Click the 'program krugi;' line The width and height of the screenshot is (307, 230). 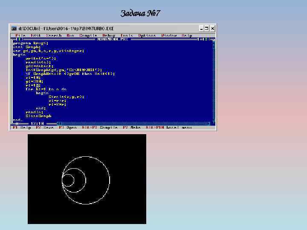click(31, 43)
